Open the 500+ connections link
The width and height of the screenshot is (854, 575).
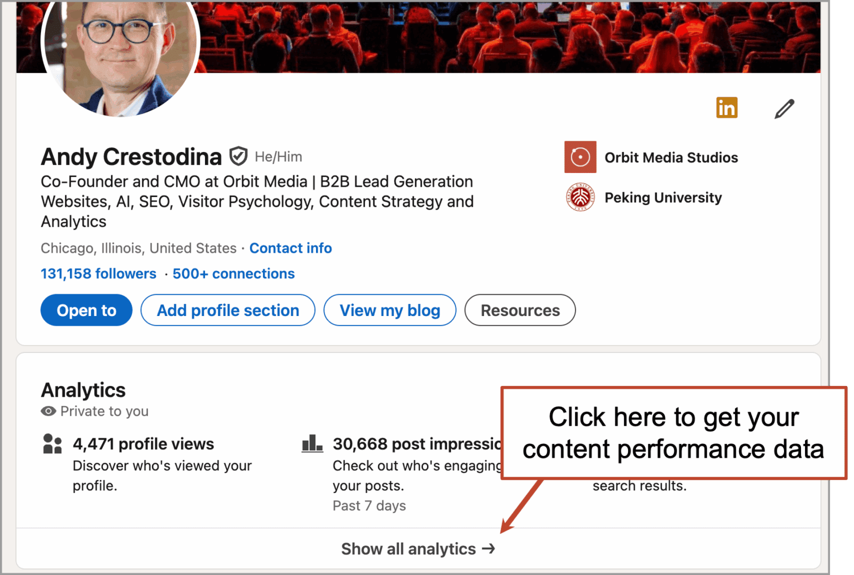(x=233, y=274)
